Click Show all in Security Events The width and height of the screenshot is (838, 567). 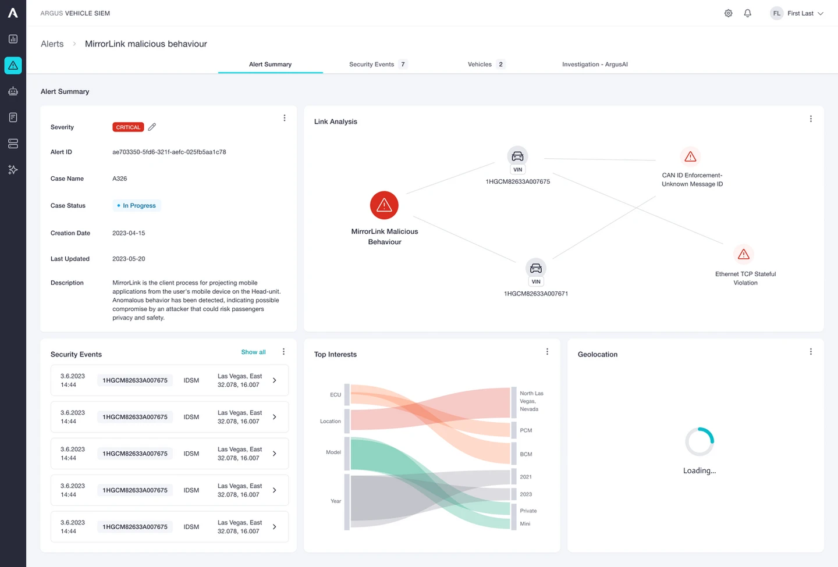coord(253,352)
